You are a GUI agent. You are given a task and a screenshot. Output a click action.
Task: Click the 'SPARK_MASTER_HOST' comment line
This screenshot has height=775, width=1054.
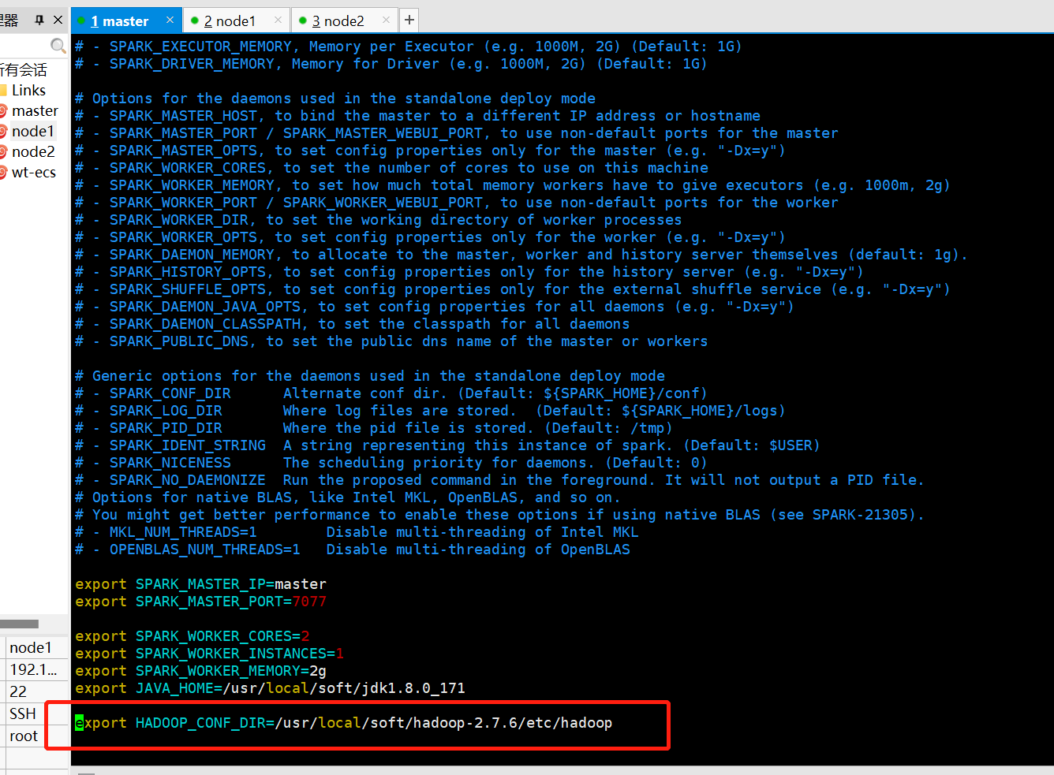click(x=418, y=116)
